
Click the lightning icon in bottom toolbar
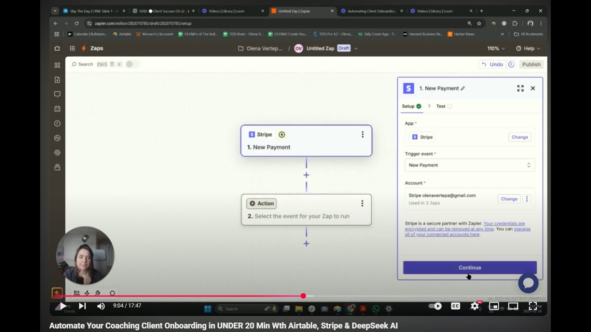pos(87,293)
